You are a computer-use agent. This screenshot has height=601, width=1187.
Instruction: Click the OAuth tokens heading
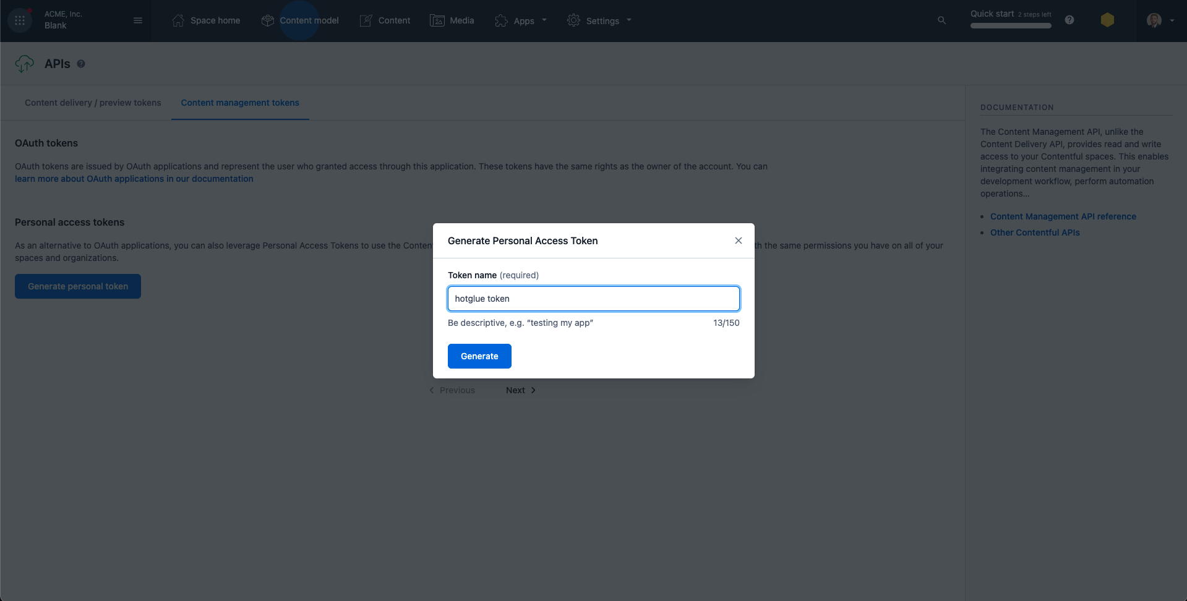click(46, 143)
